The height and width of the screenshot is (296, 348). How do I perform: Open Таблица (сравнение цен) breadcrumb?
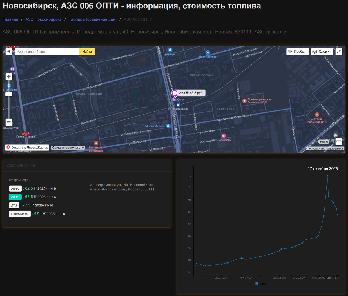point(93,19)
